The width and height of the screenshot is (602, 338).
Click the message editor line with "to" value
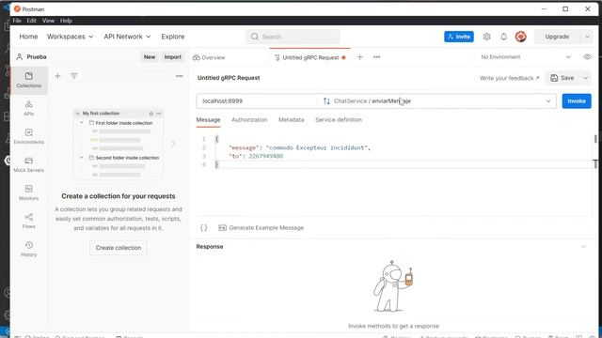pos(256,156)
